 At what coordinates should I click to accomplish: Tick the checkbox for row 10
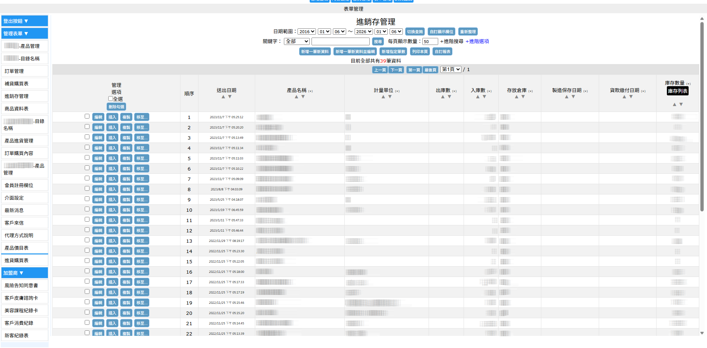(87, 209)
